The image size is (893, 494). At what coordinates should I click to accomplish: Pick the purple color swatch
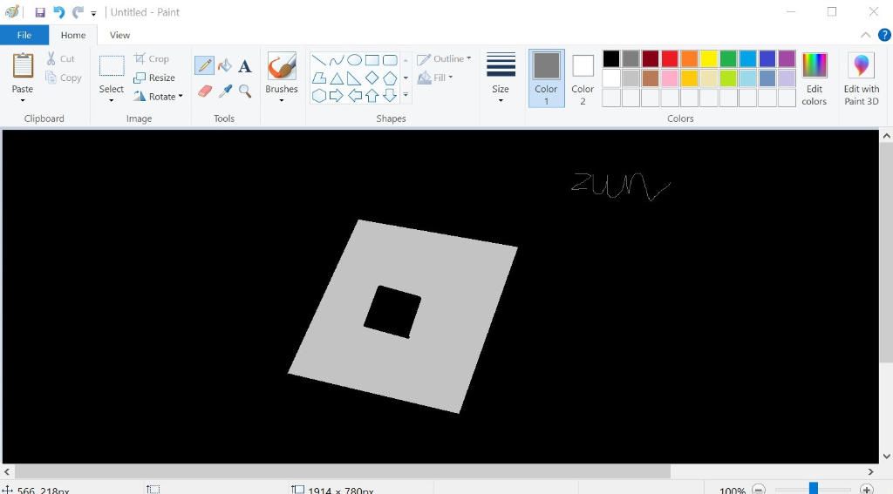[787, 58]
